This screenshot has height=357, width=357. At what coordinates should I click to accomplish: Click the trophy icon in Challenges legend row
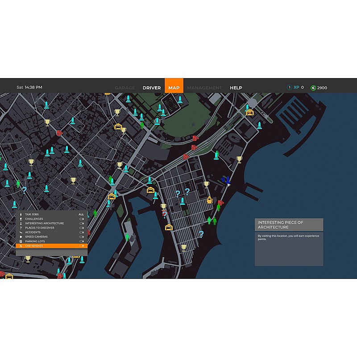click(x=21, y=219)
